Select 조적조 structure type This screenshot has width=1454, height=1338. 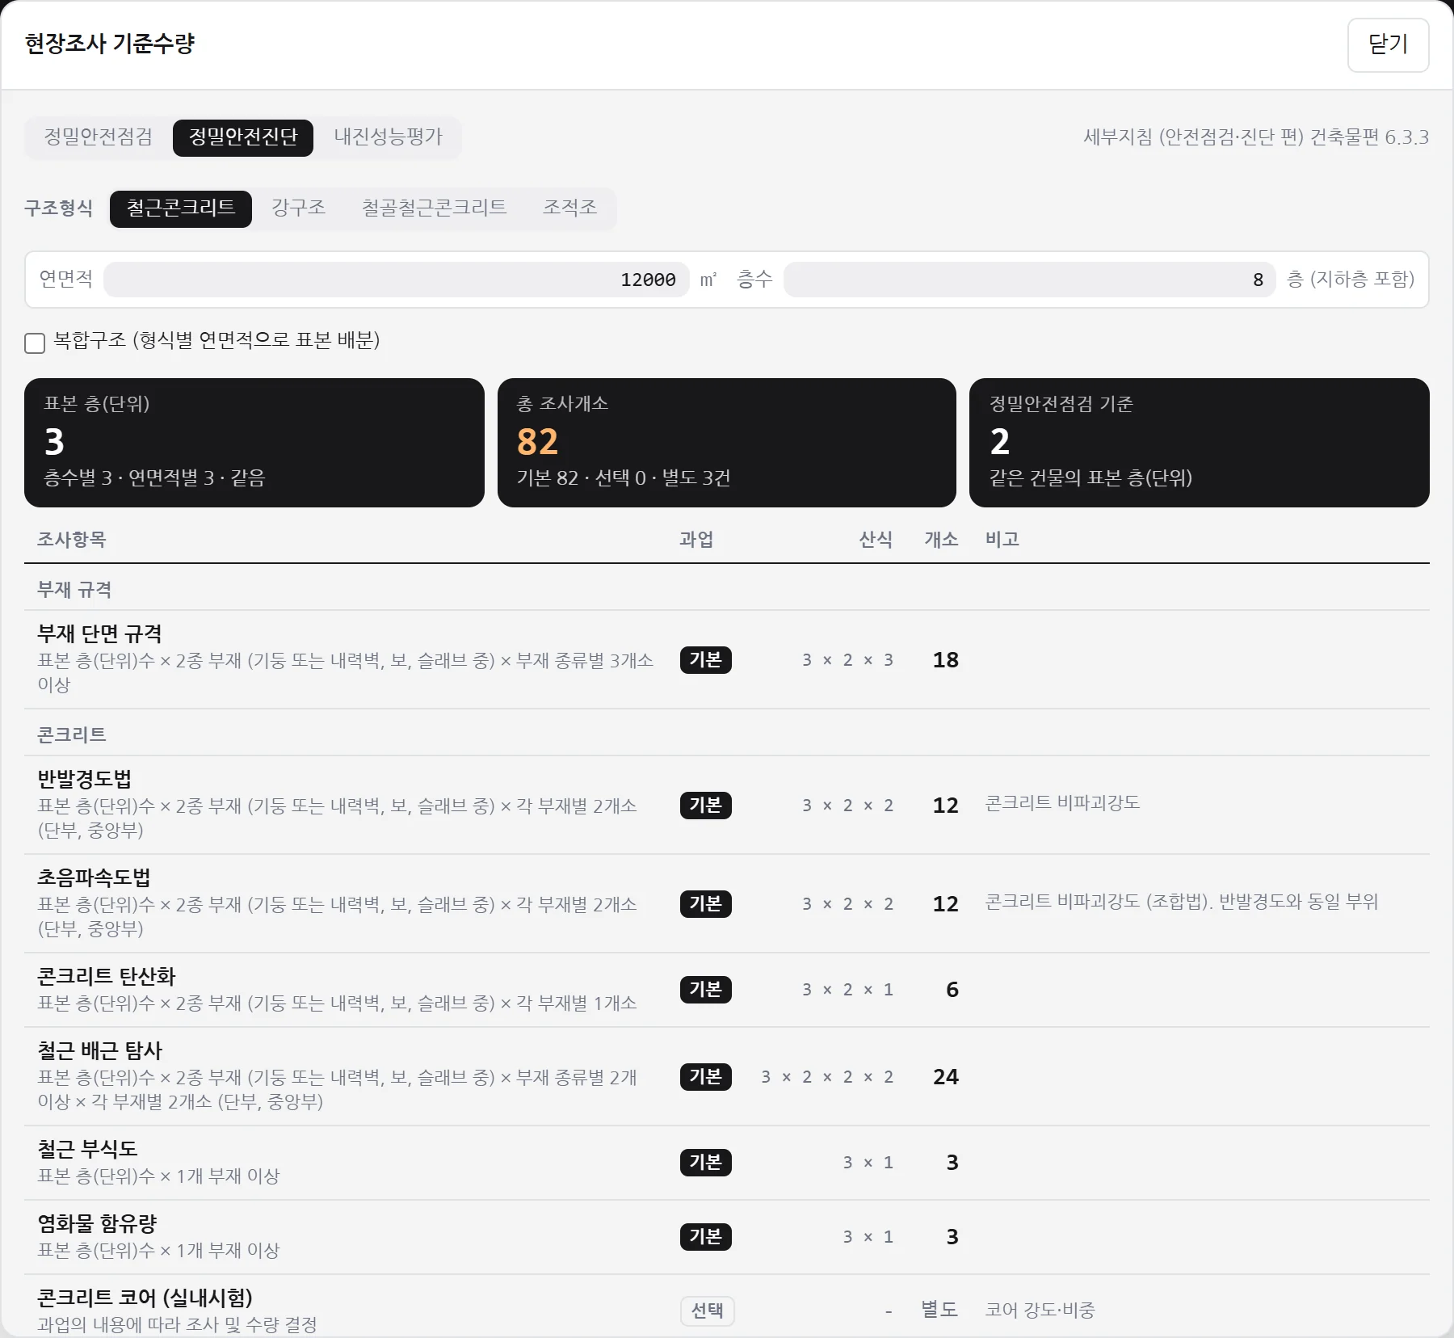569,208
